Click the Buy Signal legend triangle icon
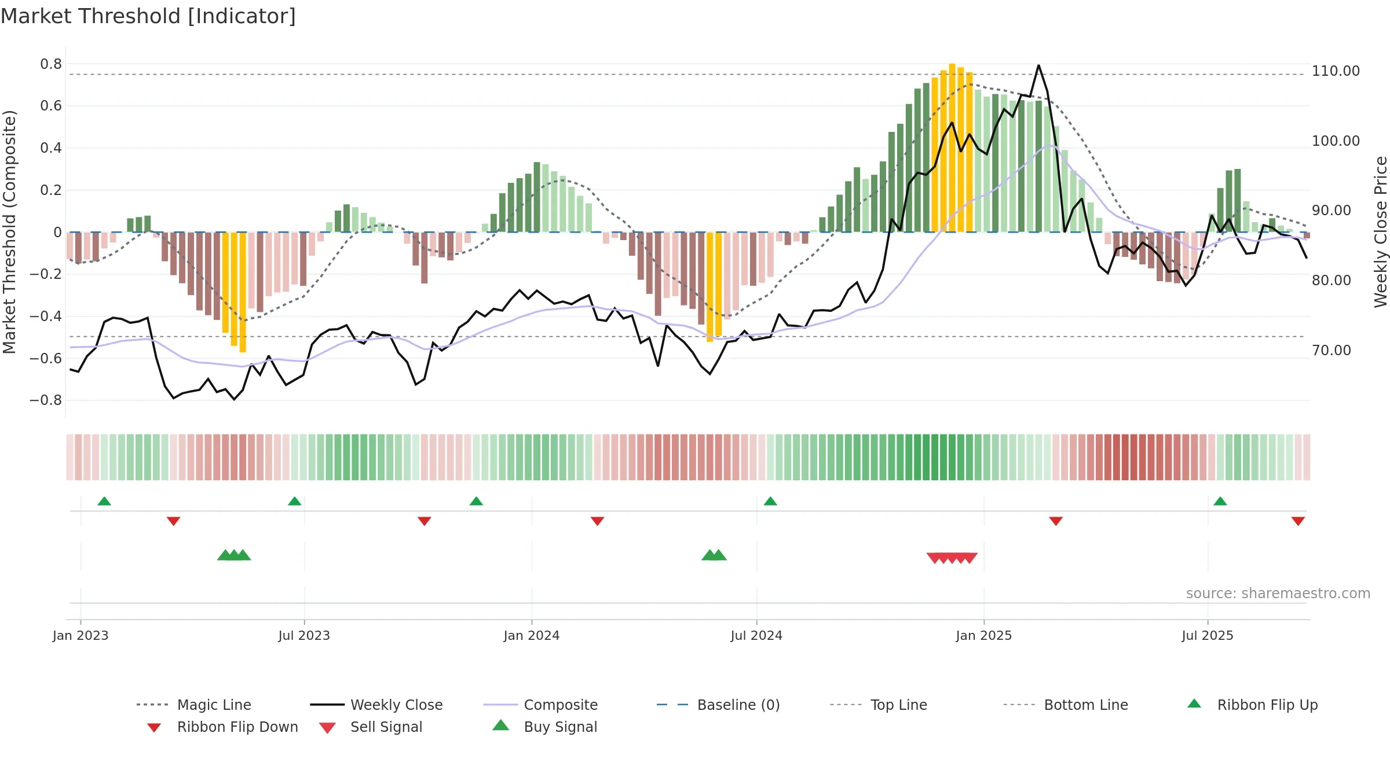The image size is (1390, 781). coord(501,725)
